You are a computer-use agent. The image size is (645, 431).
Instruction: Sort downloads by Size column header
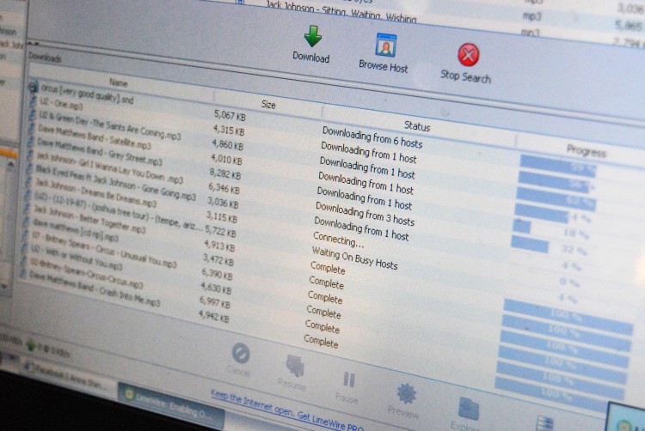coord(268,104)
